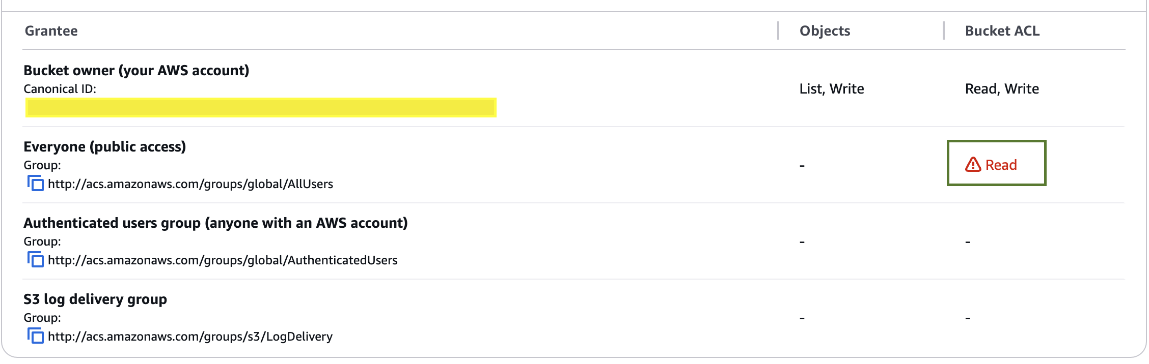Select Everyone (public access) grantee title
Screen dimensions: 1149x364
point(104,146)
